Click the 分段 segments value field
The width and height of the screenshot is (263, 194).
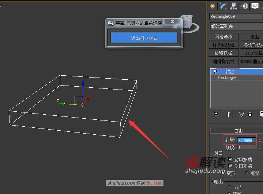pos(247,147)
